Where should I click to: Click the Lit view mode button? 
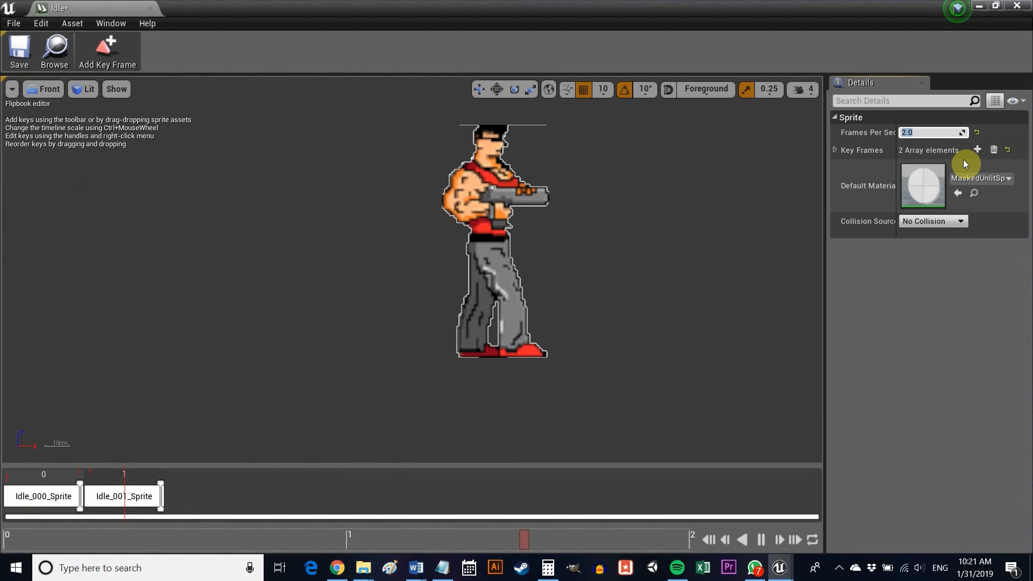point(83,89)
